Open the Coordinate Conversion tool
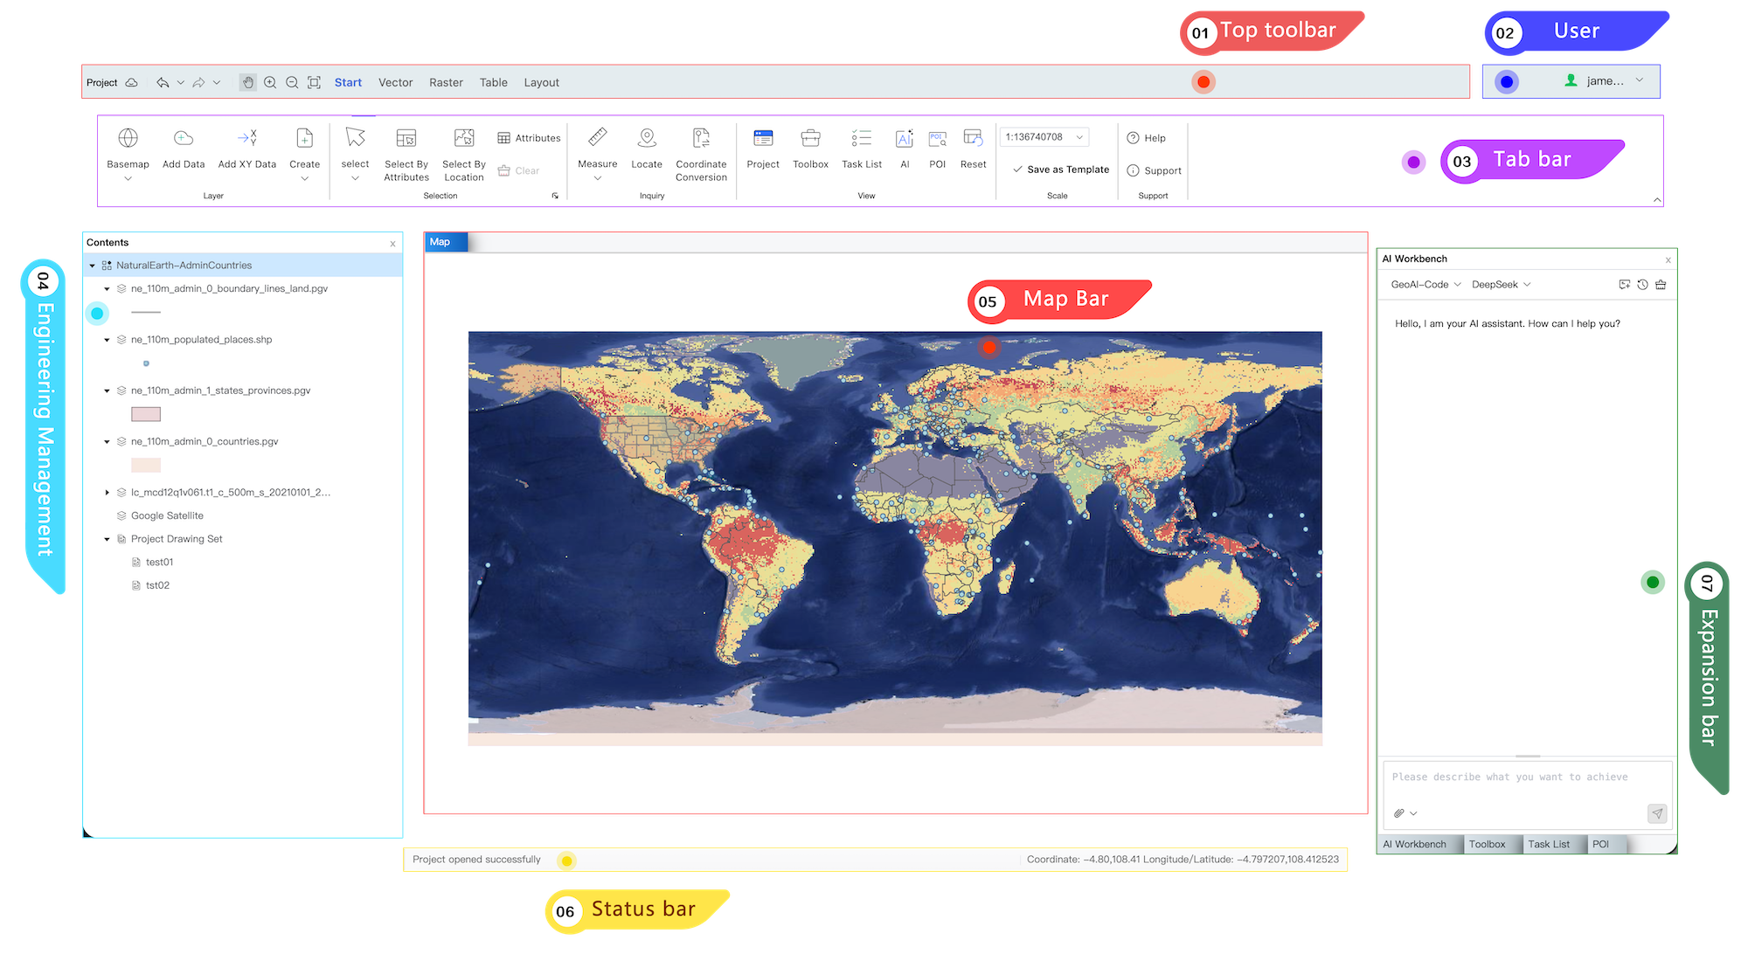Image resolution: width=1748 pixels, height=954 pixels. (x=701, y=138)
